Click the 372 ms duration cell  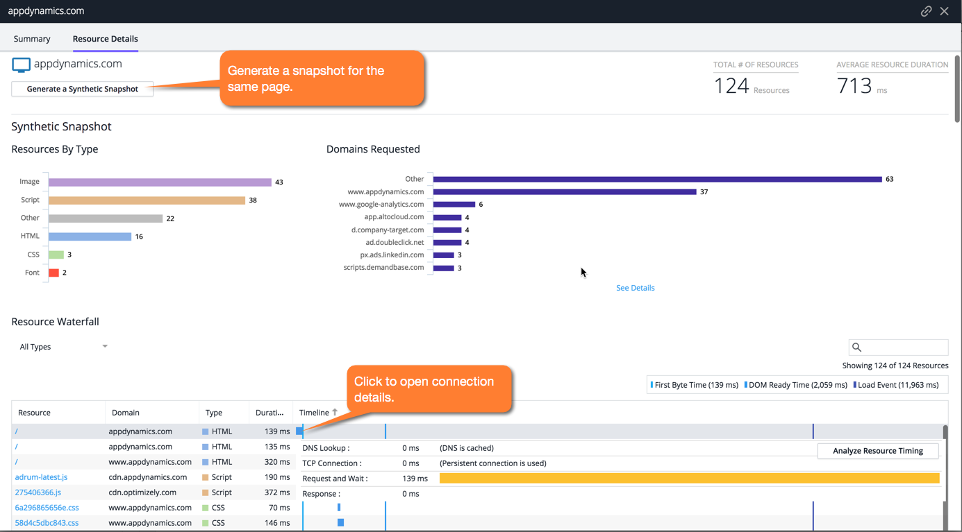[277, 492]
